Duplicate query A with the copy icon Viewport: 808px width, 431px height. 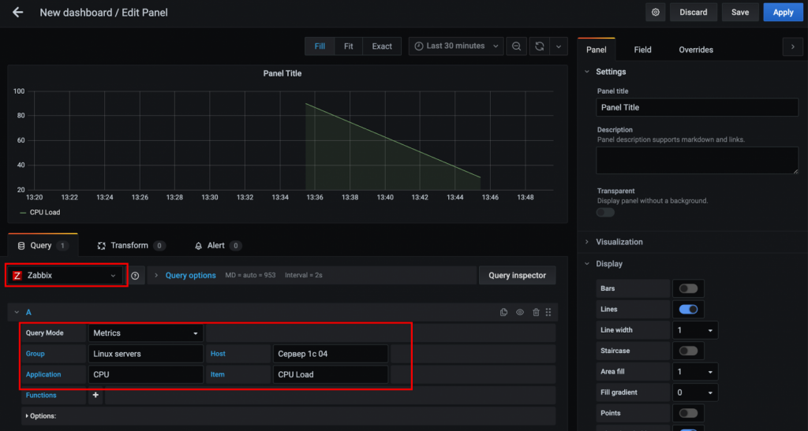[504, 313]
